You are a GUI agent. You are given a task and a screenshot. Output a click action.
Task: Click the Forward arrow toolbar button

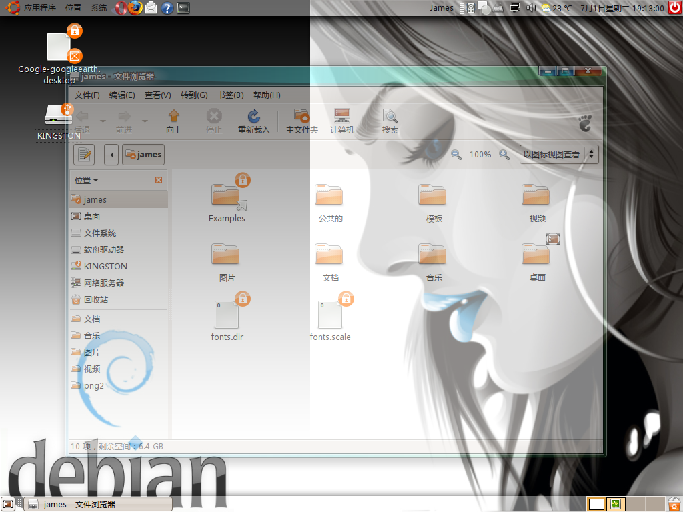(x=124, y=121)
